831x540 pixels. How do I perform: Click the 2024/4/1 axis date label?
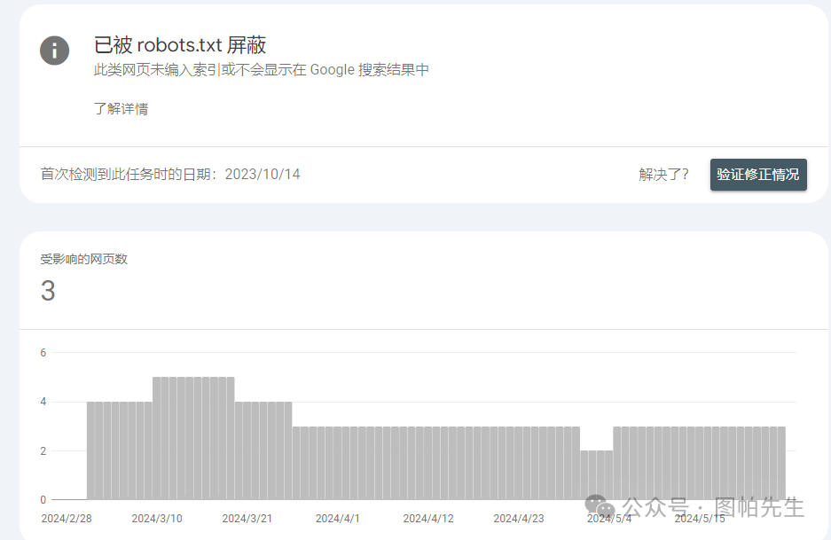pos(338,518)
